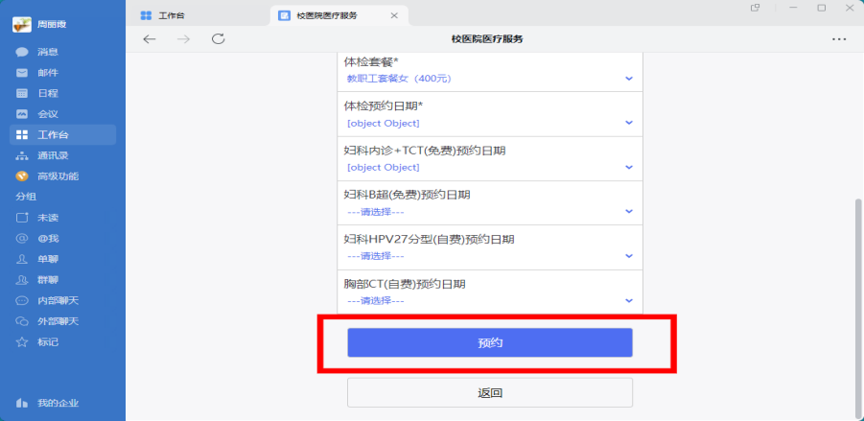Close the 校医院医疗服务 tab

pos(394,15)
